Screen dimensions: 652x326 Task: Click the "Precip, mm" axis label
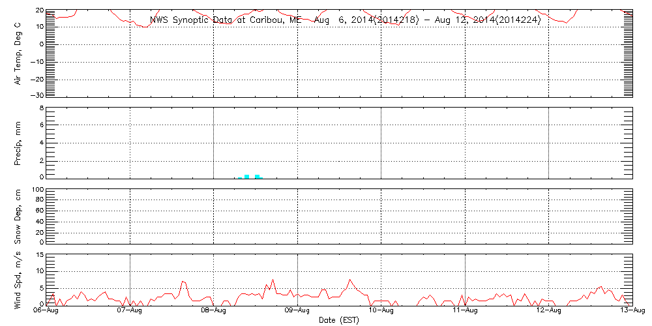point(18,141)
